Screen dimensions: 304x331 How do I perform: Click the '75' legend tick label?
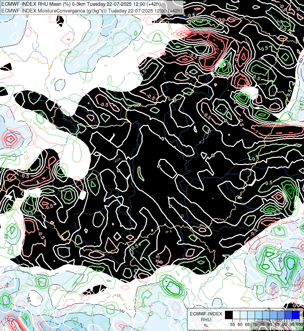point(262,325)
